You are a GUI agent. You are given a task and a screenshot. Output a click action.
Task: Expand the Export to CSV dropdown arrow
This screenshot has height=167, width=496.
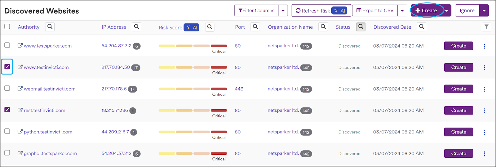pyautogui.click(x=402, y=11)
